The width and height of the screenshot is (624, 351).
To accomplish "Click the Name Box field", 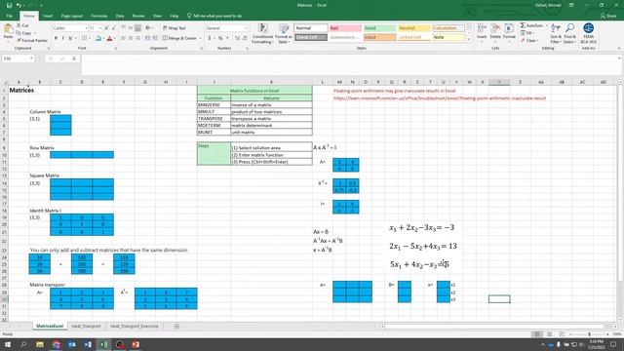I will click(x=18, y=58).
